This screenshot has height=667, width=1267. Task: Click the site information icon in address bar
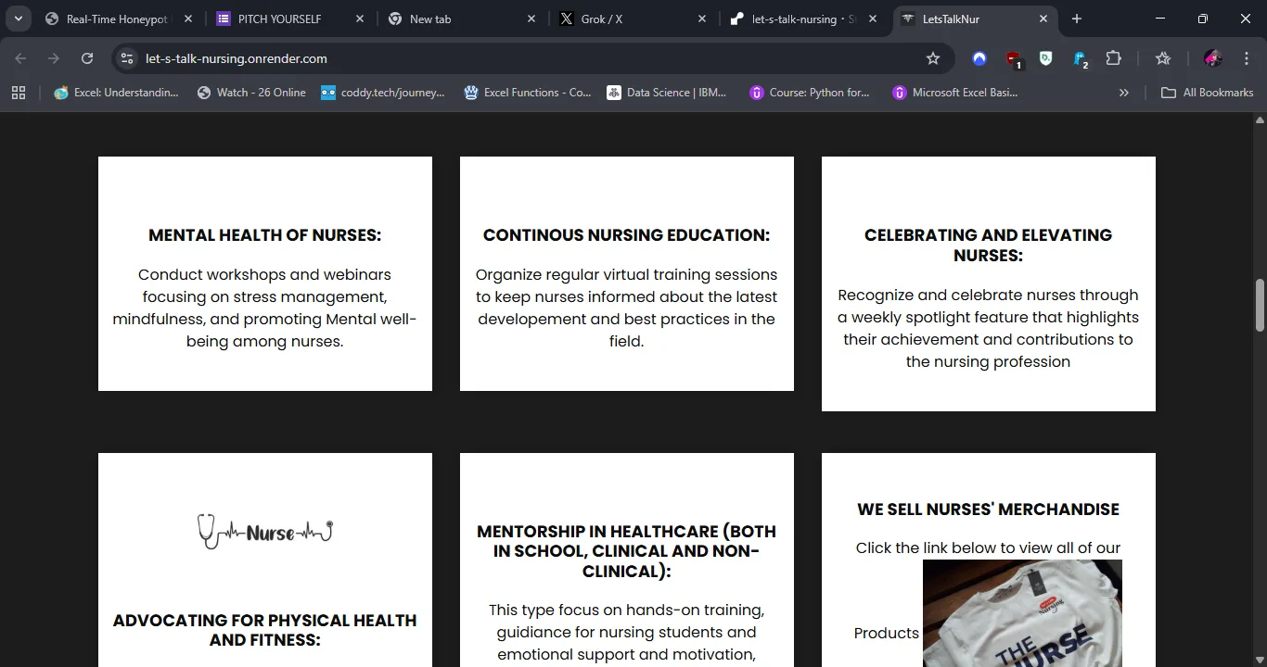click(x=128, y=58)
